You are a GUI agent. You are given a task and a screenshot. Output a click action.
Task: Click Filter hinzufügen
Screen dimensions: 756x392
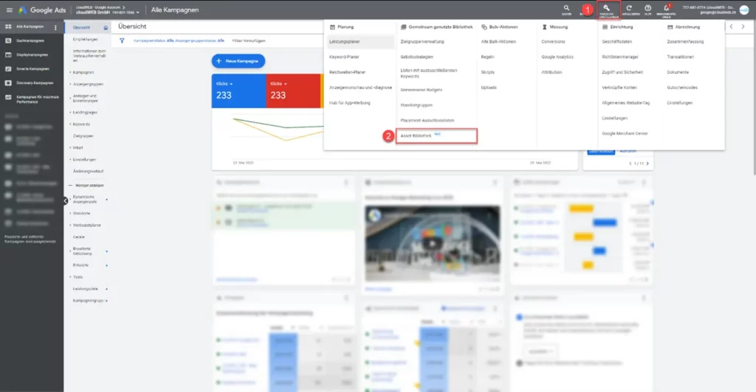(x=249, y=41)
